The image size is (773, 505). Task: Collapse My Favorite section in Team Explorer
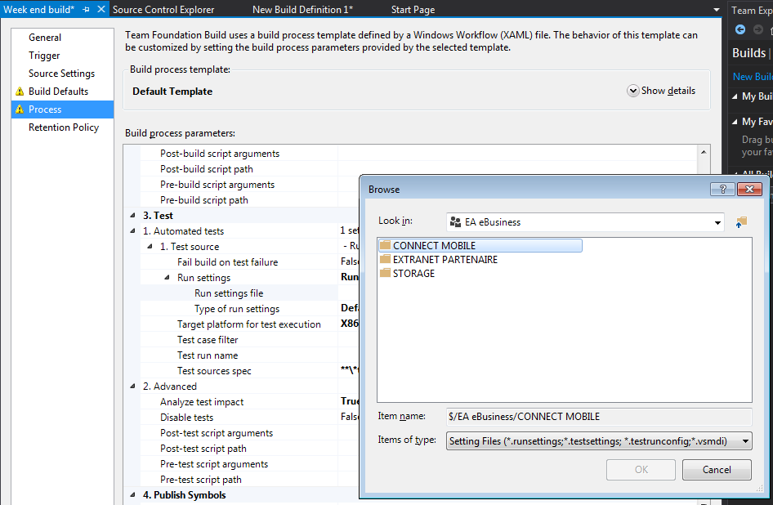point(735,121)
